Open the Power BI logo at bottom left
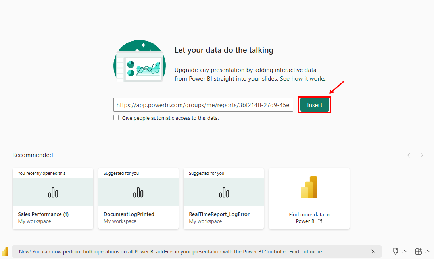434x259 pixels. (x=5, y=251)
